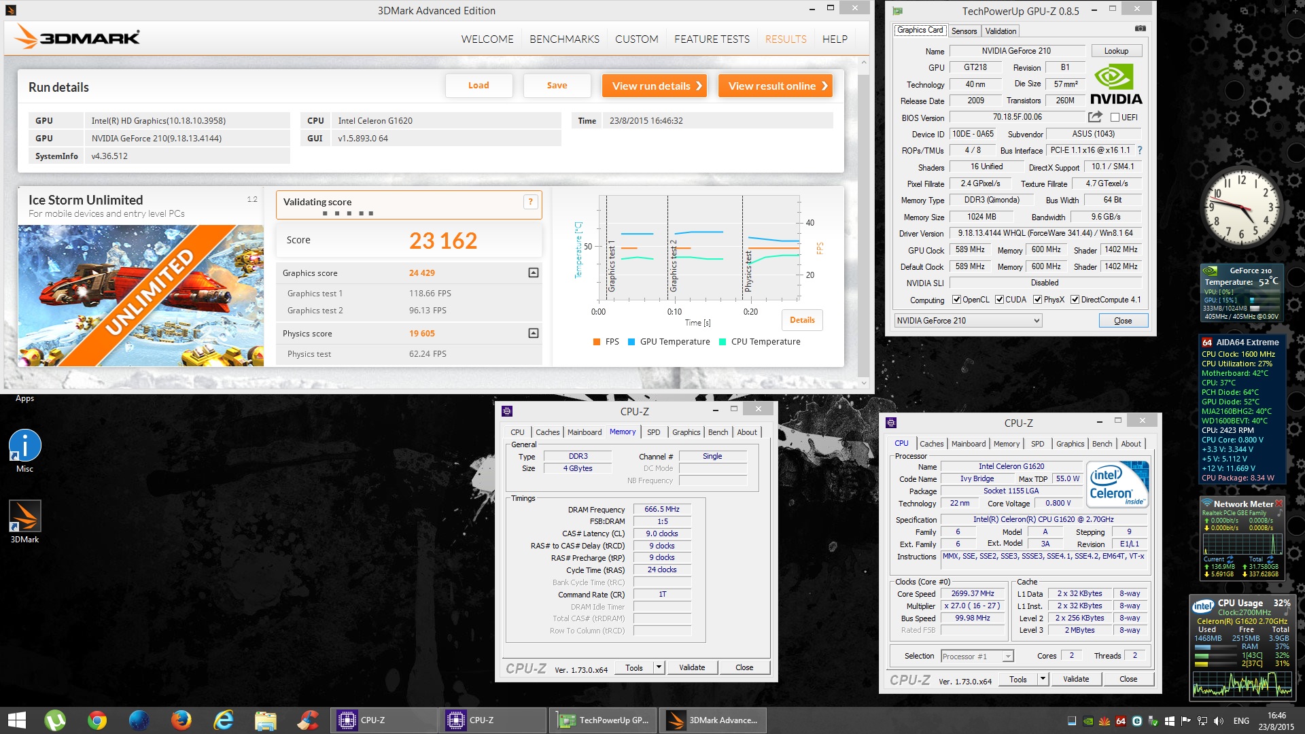Image resolution: width=1305 pixels, height=734 pixels.
Task: Open the Action Center flag tray icon
Action: click(1186, 721)
